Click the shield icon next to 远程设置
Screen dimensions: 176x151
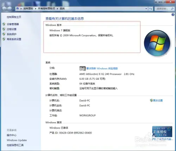4,29
